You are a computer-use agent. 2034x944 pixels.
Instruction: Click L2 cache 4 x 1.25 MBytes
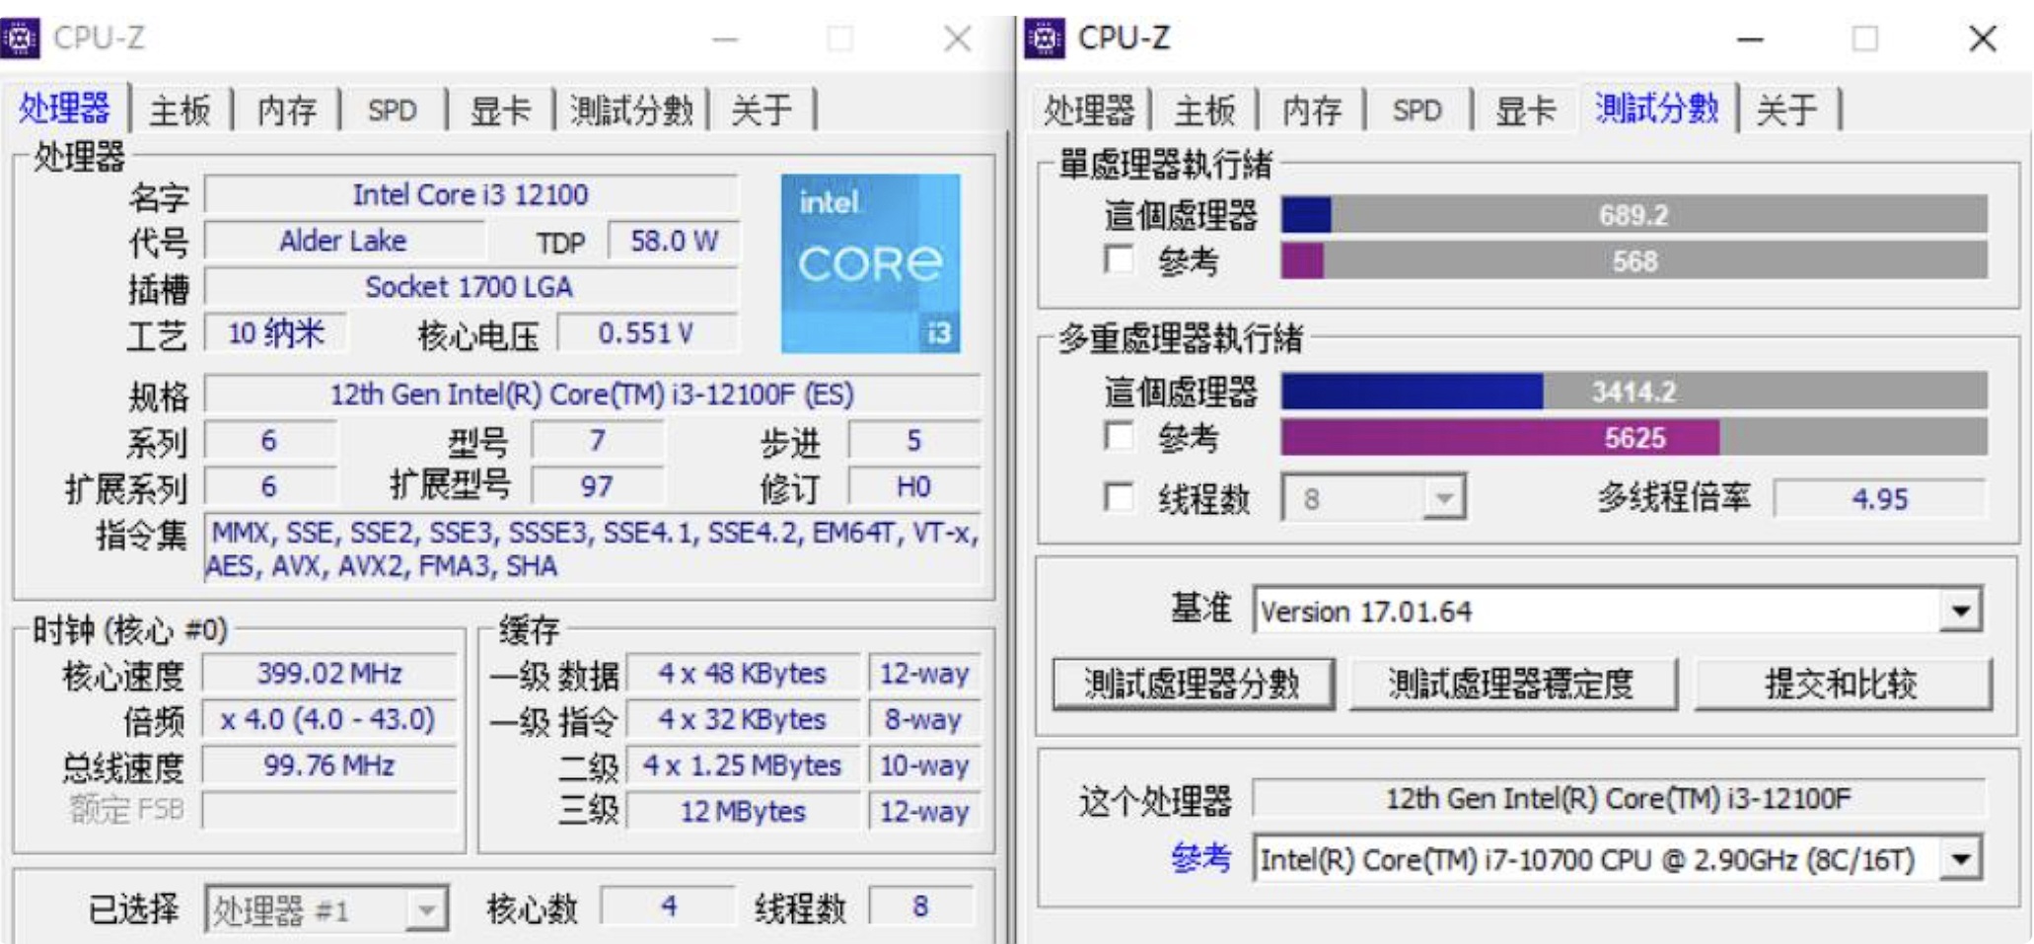(x=743, y=765)
